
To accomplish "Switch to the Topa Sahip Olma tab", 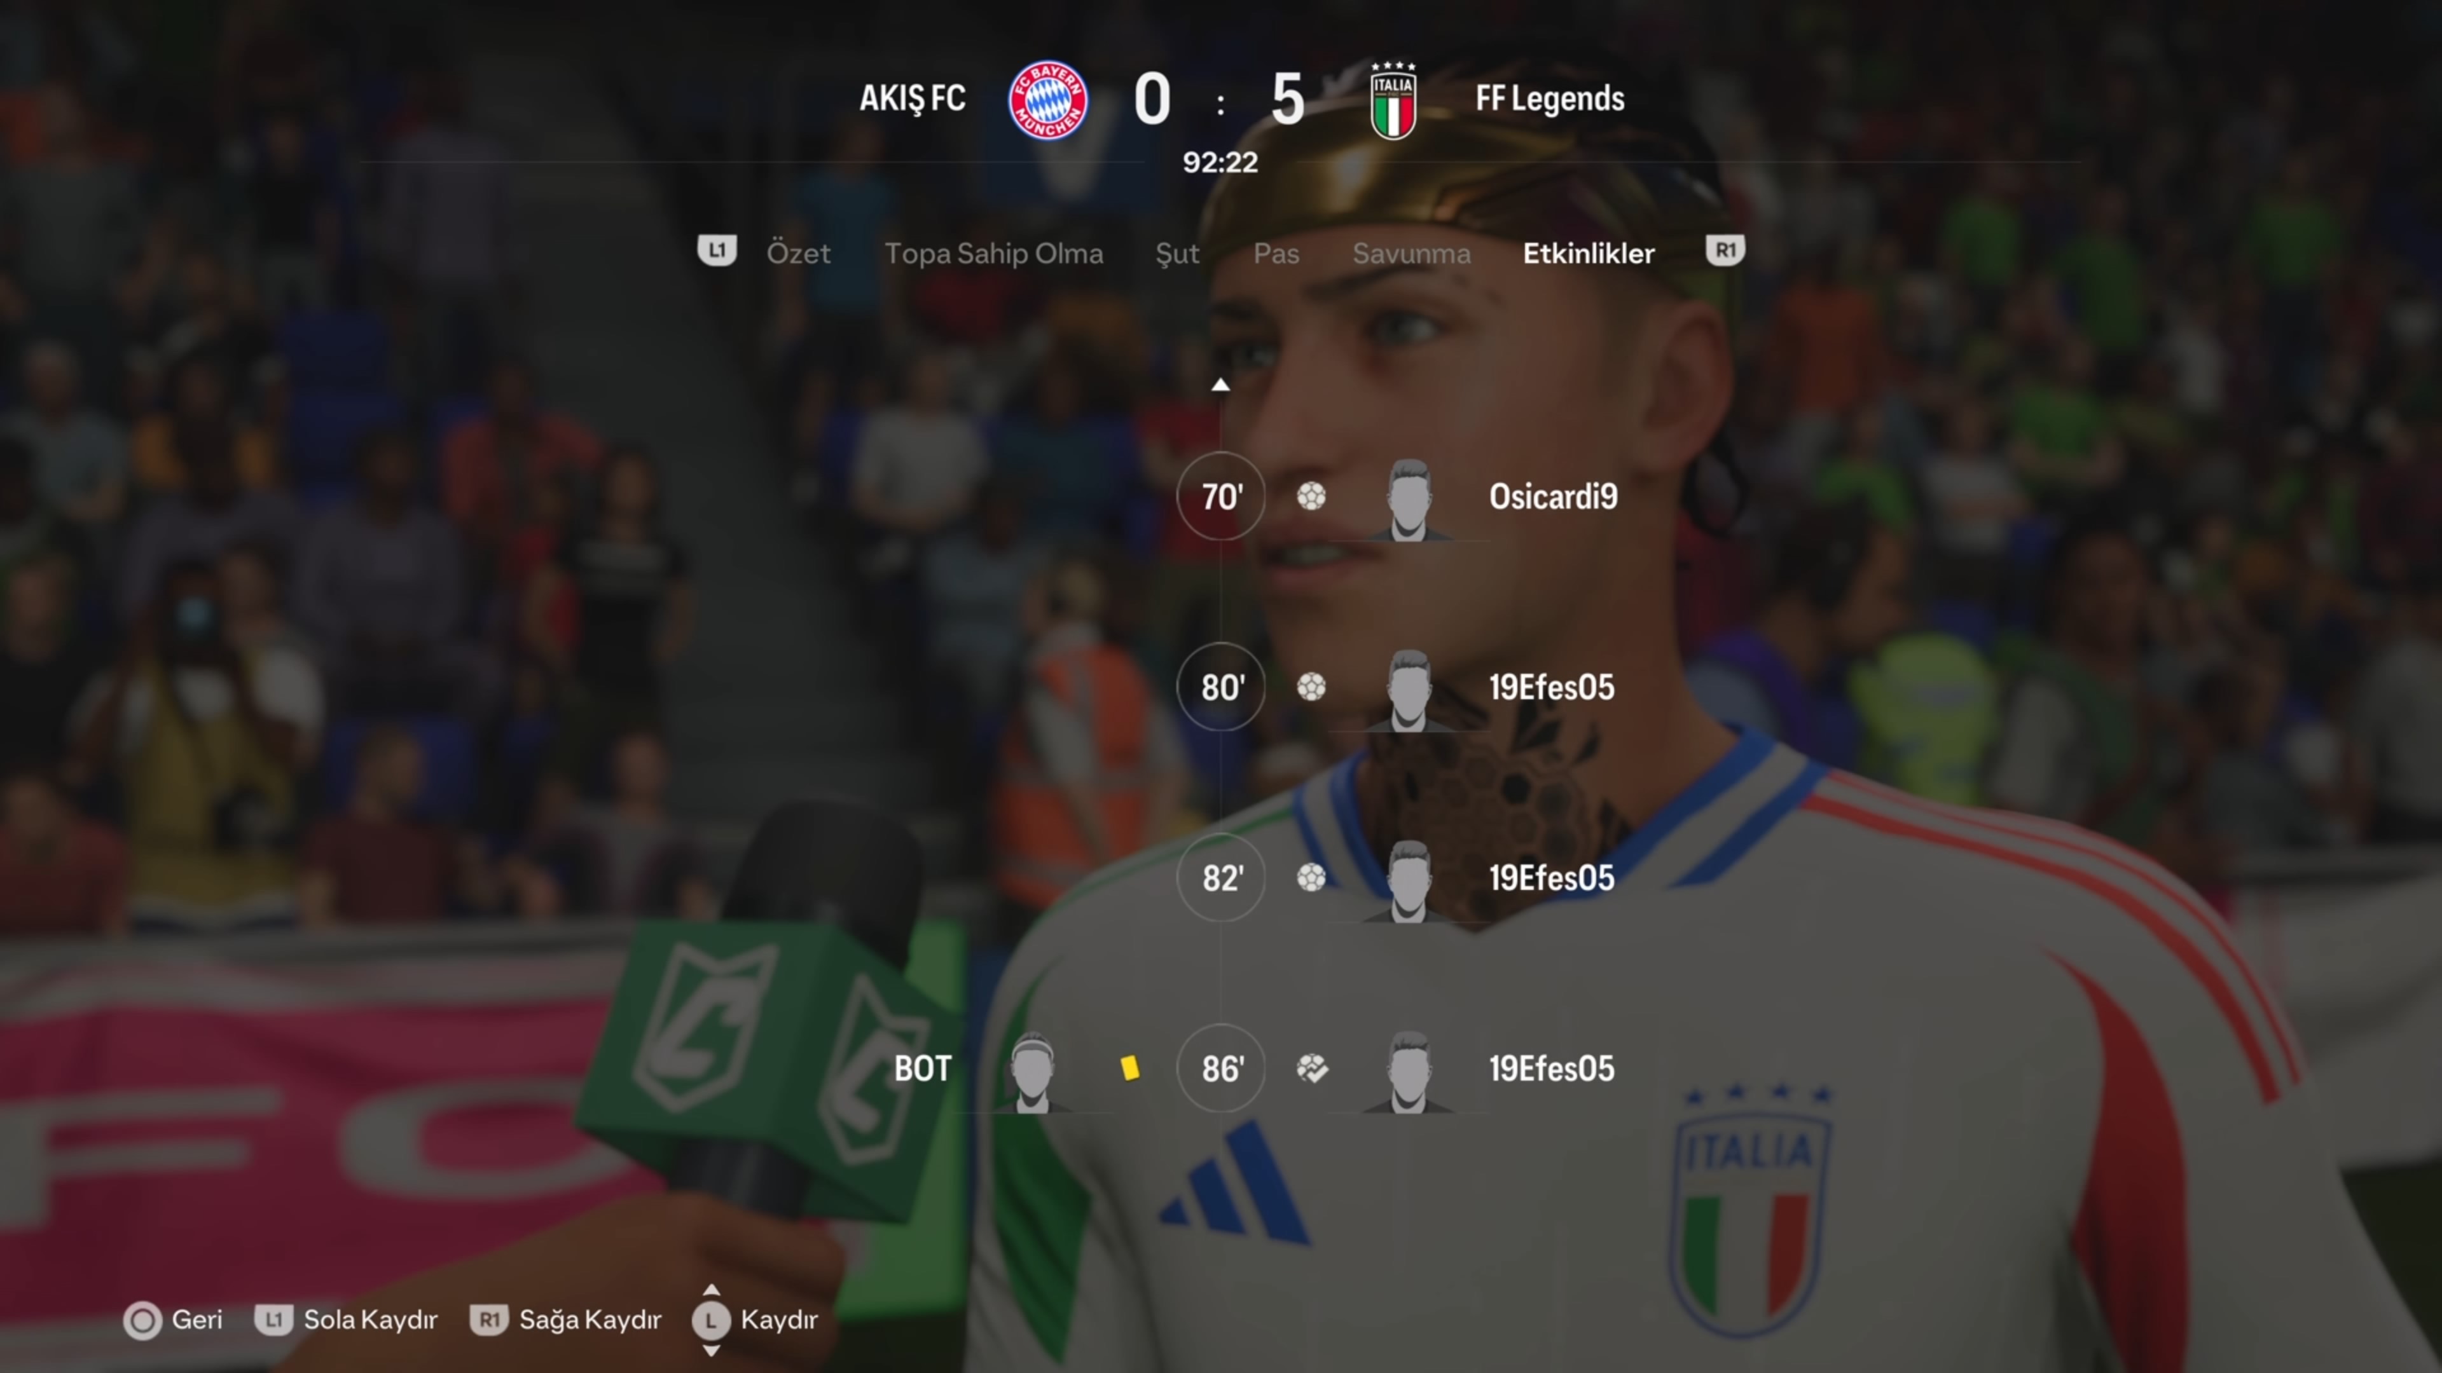I will tap(993, 254).
